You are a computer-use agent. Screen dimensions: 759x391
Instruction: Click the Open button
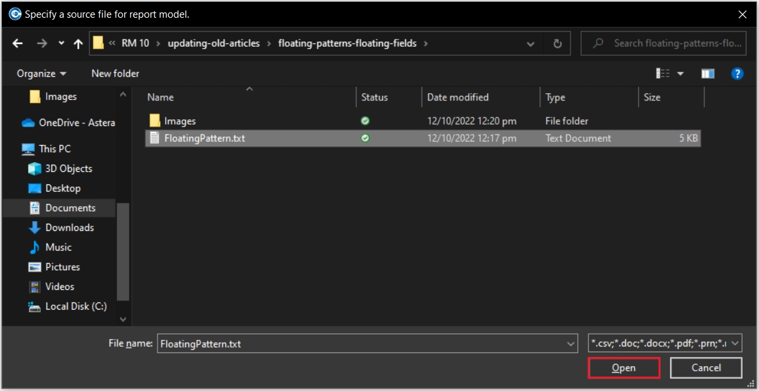point(623,368)
